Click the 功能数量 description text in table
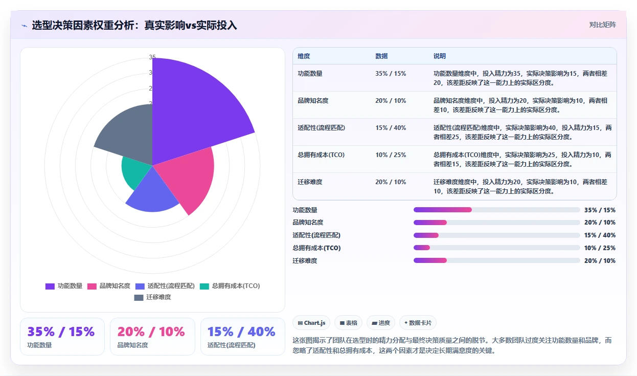 point(520,78)
